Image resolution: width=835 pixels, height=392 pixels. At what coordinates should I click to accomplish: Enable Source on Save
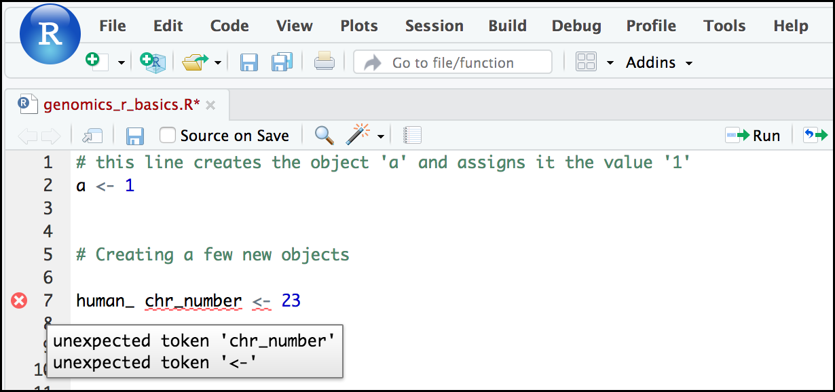[x=166, y=135]
